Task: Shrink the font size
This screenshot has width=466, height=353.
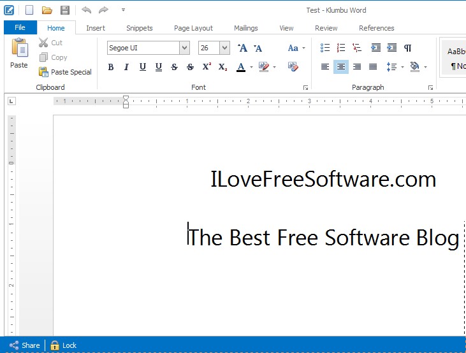Action: [x=258, y=48]
